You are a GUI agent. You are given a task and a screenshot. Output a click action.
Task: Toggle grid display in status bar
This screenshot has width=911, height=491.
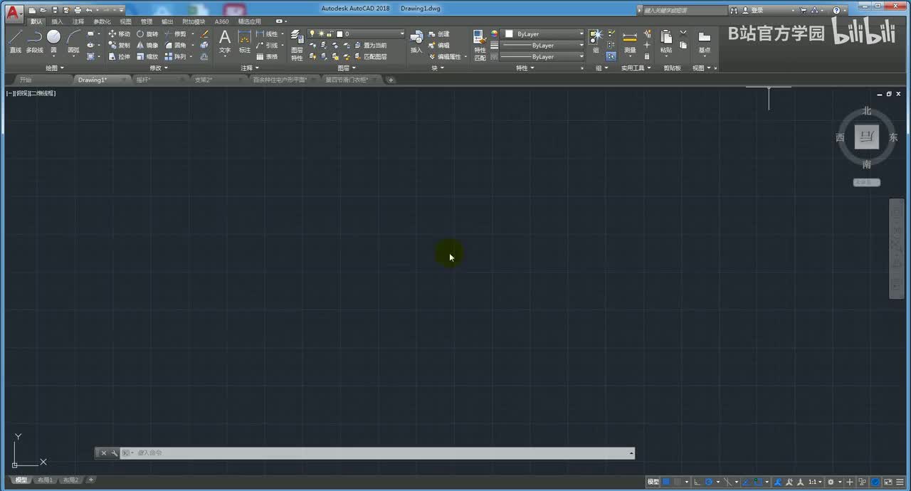pyautogui.click(x=666, y=482)
